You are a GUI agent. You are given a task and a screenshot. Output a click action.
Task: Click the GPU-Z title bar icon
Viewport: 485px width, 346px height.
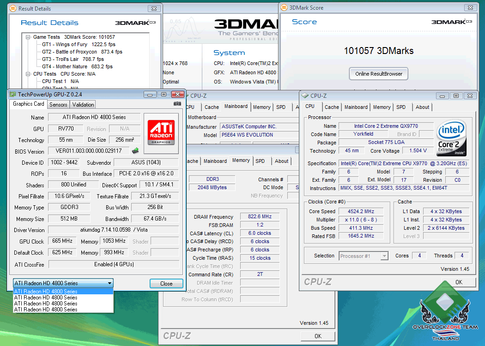coord(12,94)
